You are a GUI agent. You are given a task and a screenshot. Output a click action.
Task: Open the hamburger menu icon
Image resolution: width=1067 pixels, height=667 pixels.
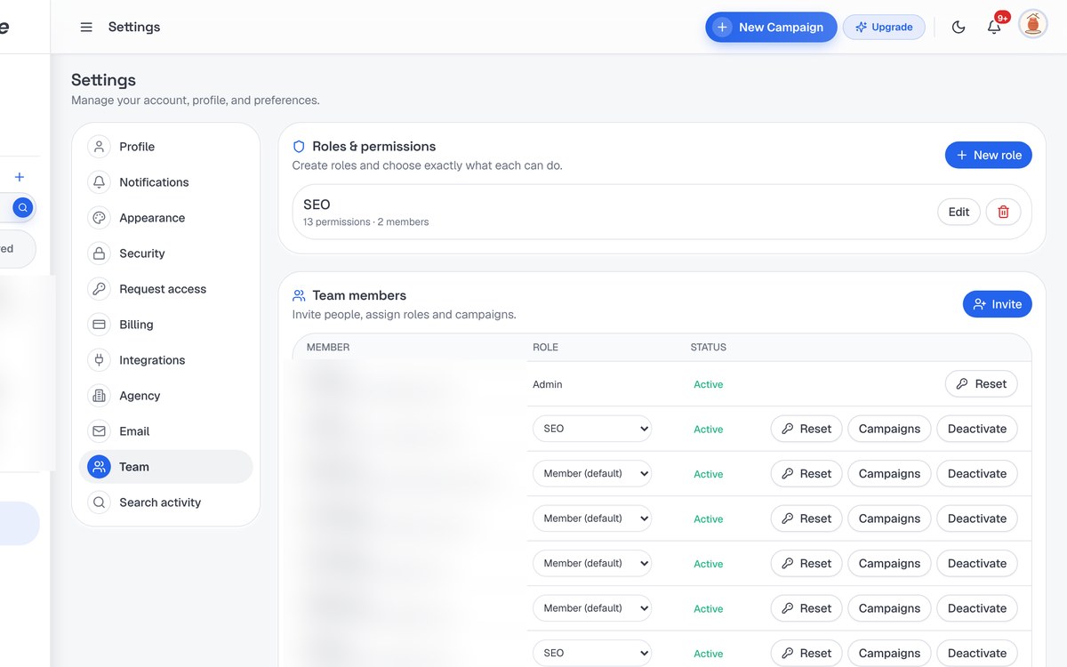pos(86,28)
